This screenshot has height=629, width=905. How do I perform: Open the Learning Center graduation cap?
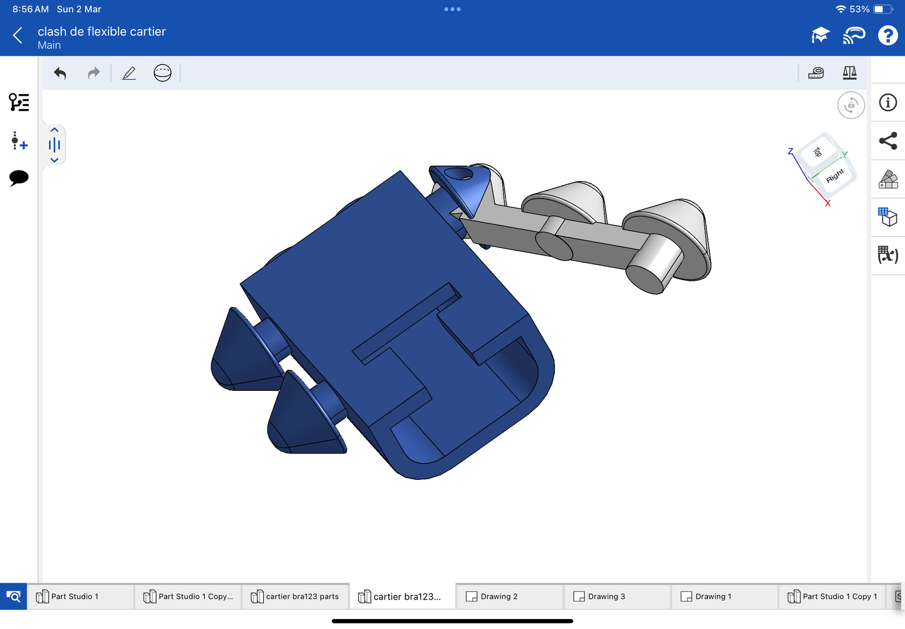(x=820, y=36)
